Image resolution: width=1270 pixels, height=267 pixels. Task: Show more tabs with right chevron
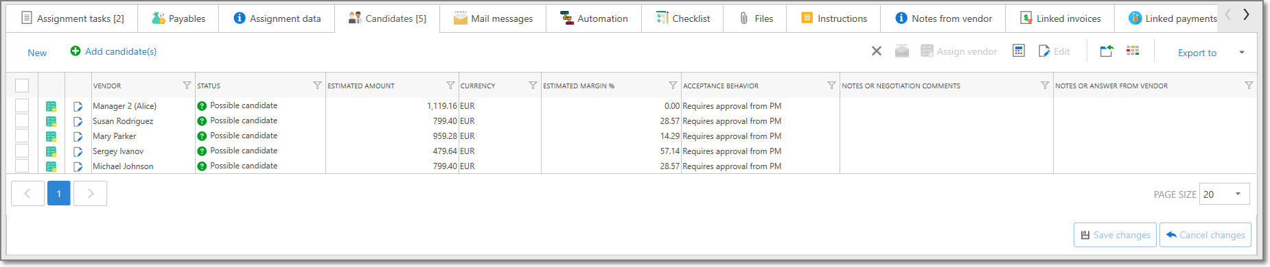tap(1246, 15)
